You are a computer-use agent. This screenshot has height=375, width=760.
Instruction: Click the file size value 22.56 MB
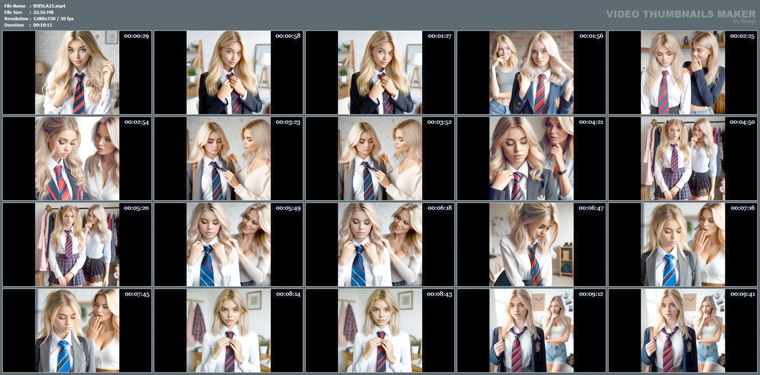pos(43,12)
